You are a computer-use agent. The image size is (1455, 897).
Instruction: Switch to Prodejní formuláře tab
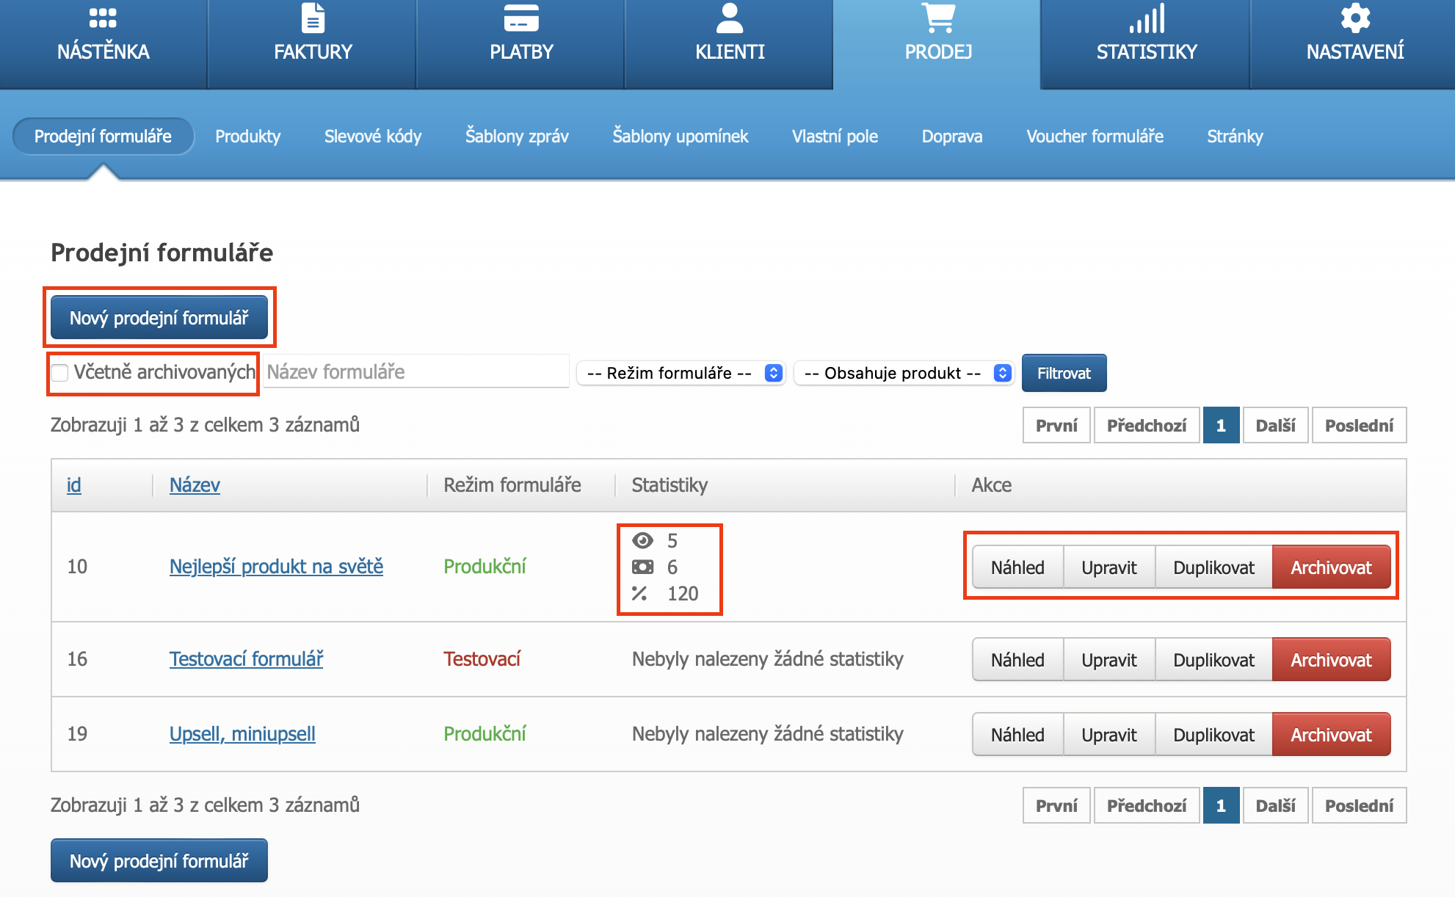(x=103, y=136)
